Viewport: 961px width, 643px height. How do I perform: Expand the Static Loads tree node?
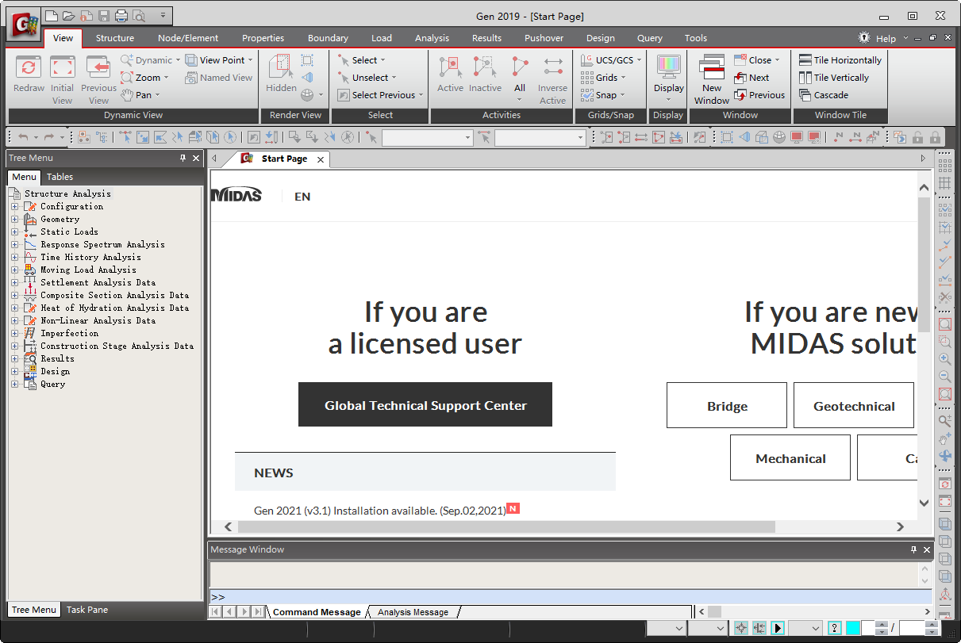tap(14, 232)
